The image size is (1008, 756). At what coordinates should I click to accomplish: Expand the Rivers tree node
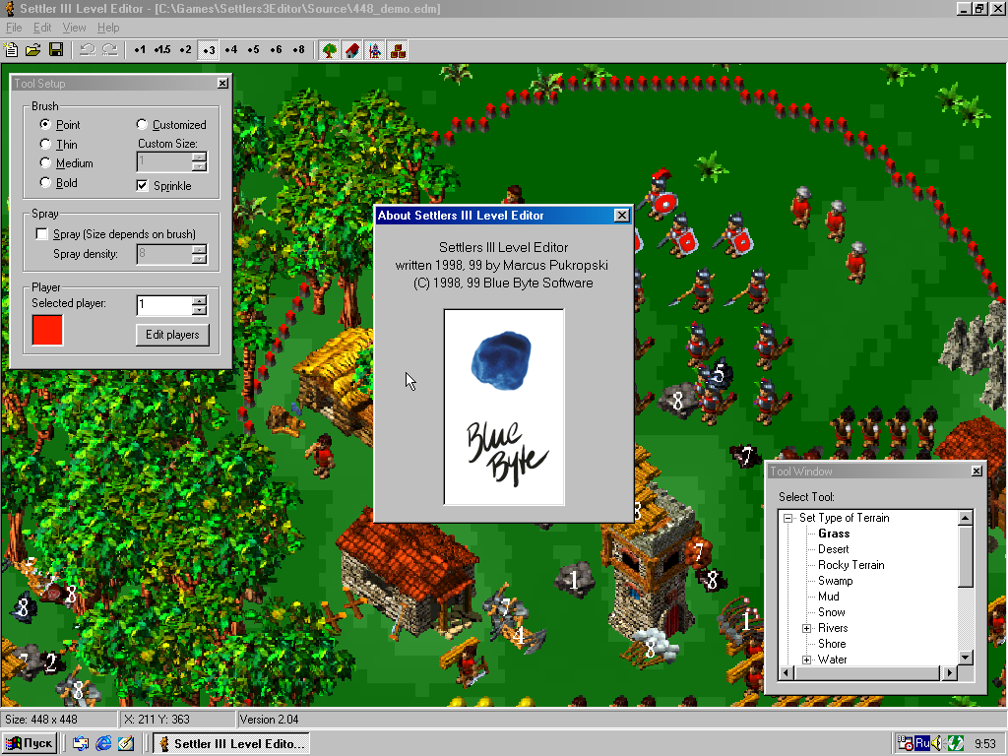(x=807, y=628)
